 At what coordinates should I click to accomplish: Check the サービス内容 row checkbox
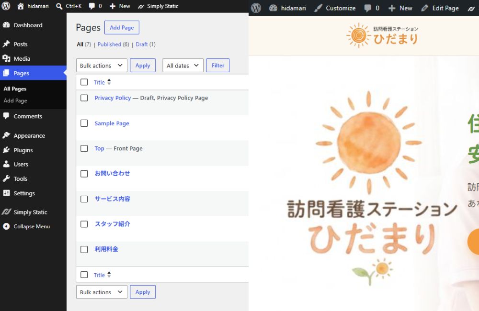click(x=84, y=199)
